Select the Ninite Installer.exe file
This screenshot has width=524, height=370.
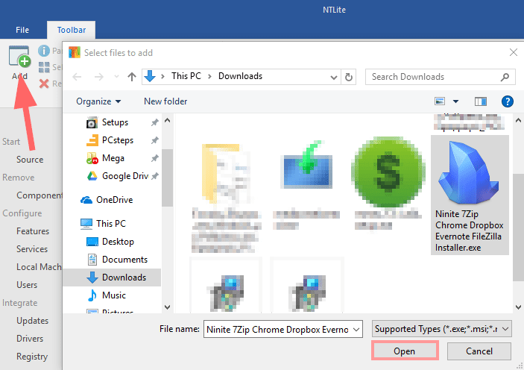470,195
